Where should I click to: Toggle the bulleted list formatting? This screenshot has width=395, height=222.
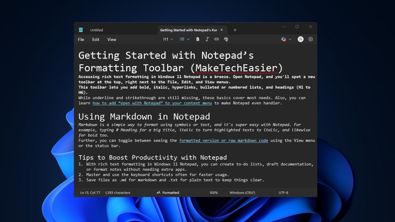[x=182, y=39]
